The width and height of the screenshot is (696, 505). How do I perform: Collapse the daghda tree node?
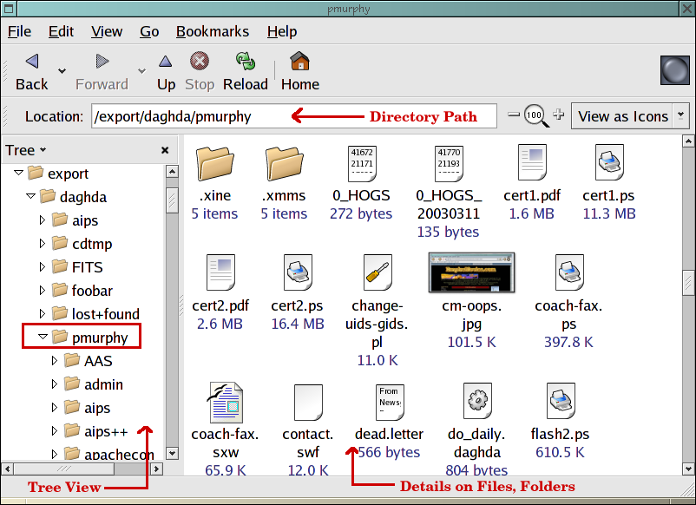click(30, 196)
